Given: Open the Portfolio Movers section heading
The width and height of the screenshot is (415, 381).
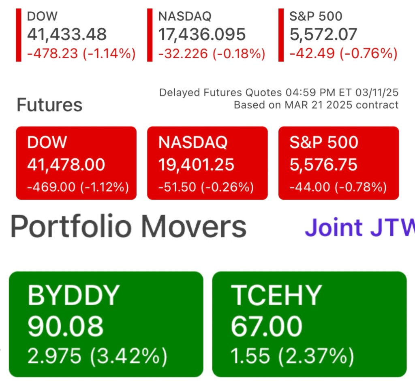Looking at the screenshot, I should (x=128, y=227).
